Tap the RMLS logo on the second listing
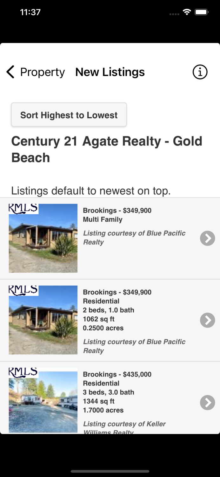The image size is (220, 477). coord(23,290)
